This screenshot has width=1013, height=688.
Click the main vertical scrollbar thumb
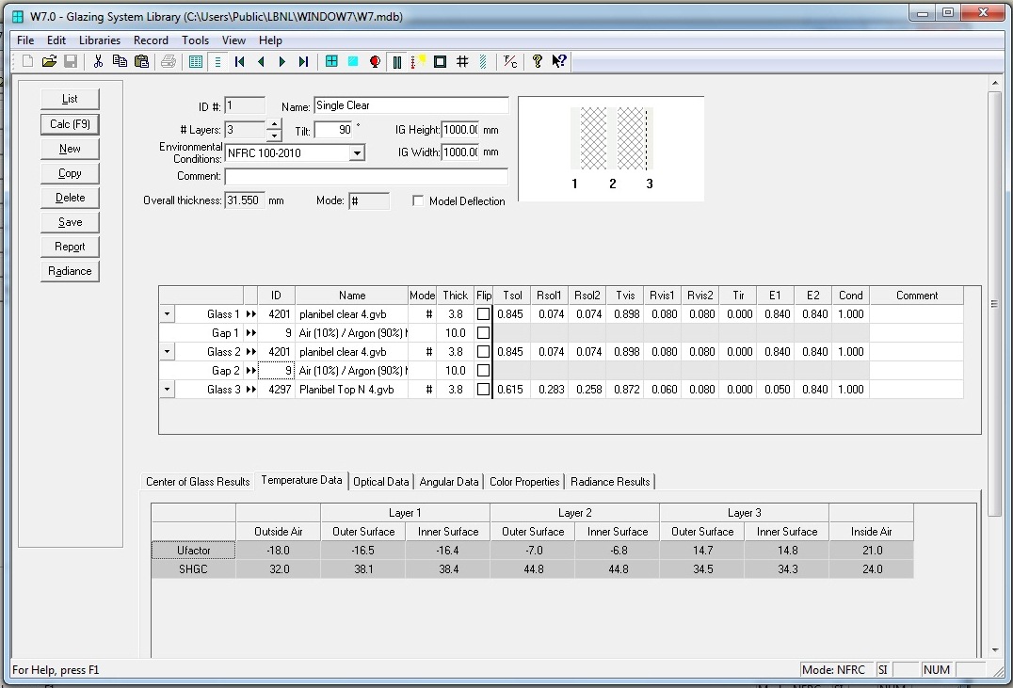click(994, 304)
